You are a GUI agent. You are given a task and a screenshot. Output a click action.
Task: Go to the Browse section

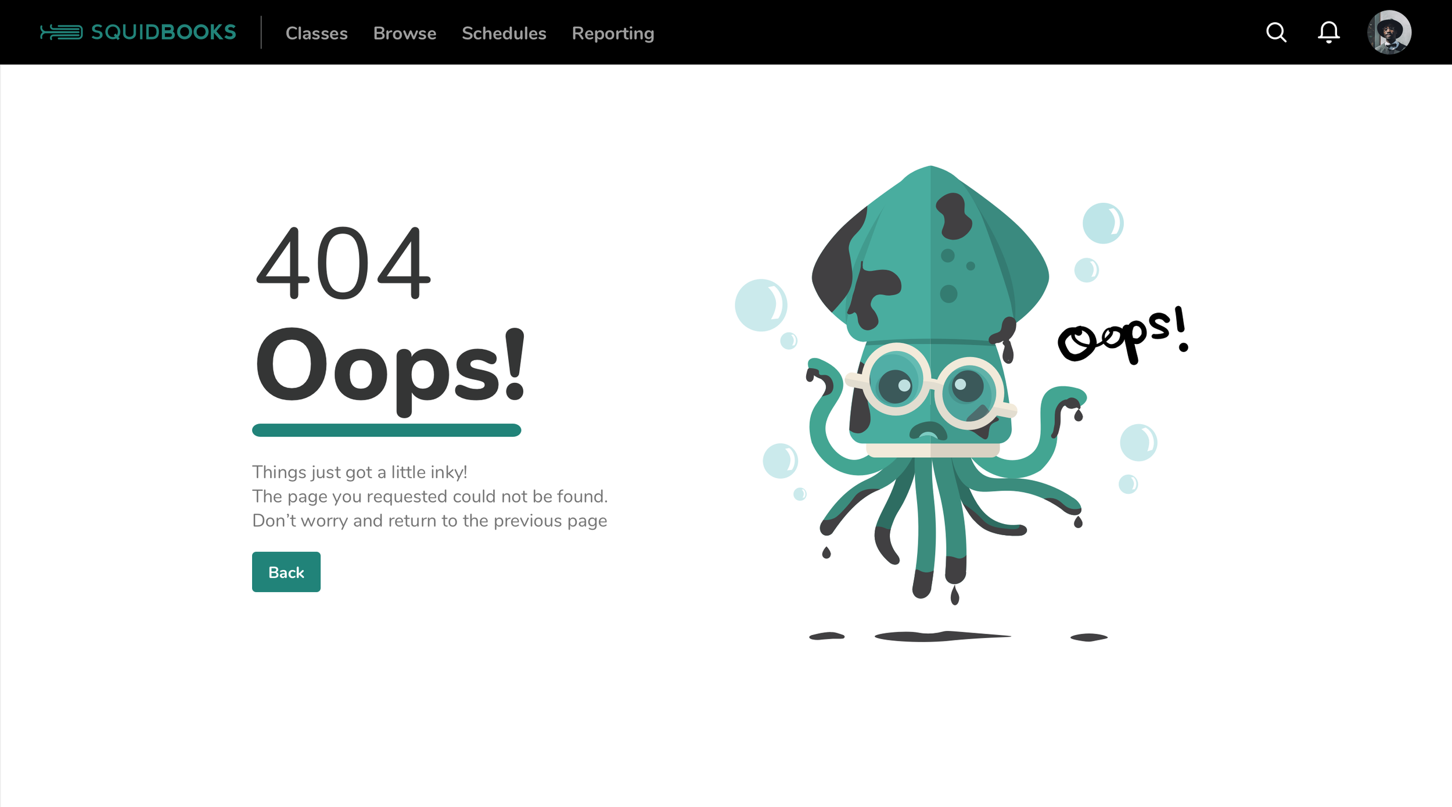point(404,34)
